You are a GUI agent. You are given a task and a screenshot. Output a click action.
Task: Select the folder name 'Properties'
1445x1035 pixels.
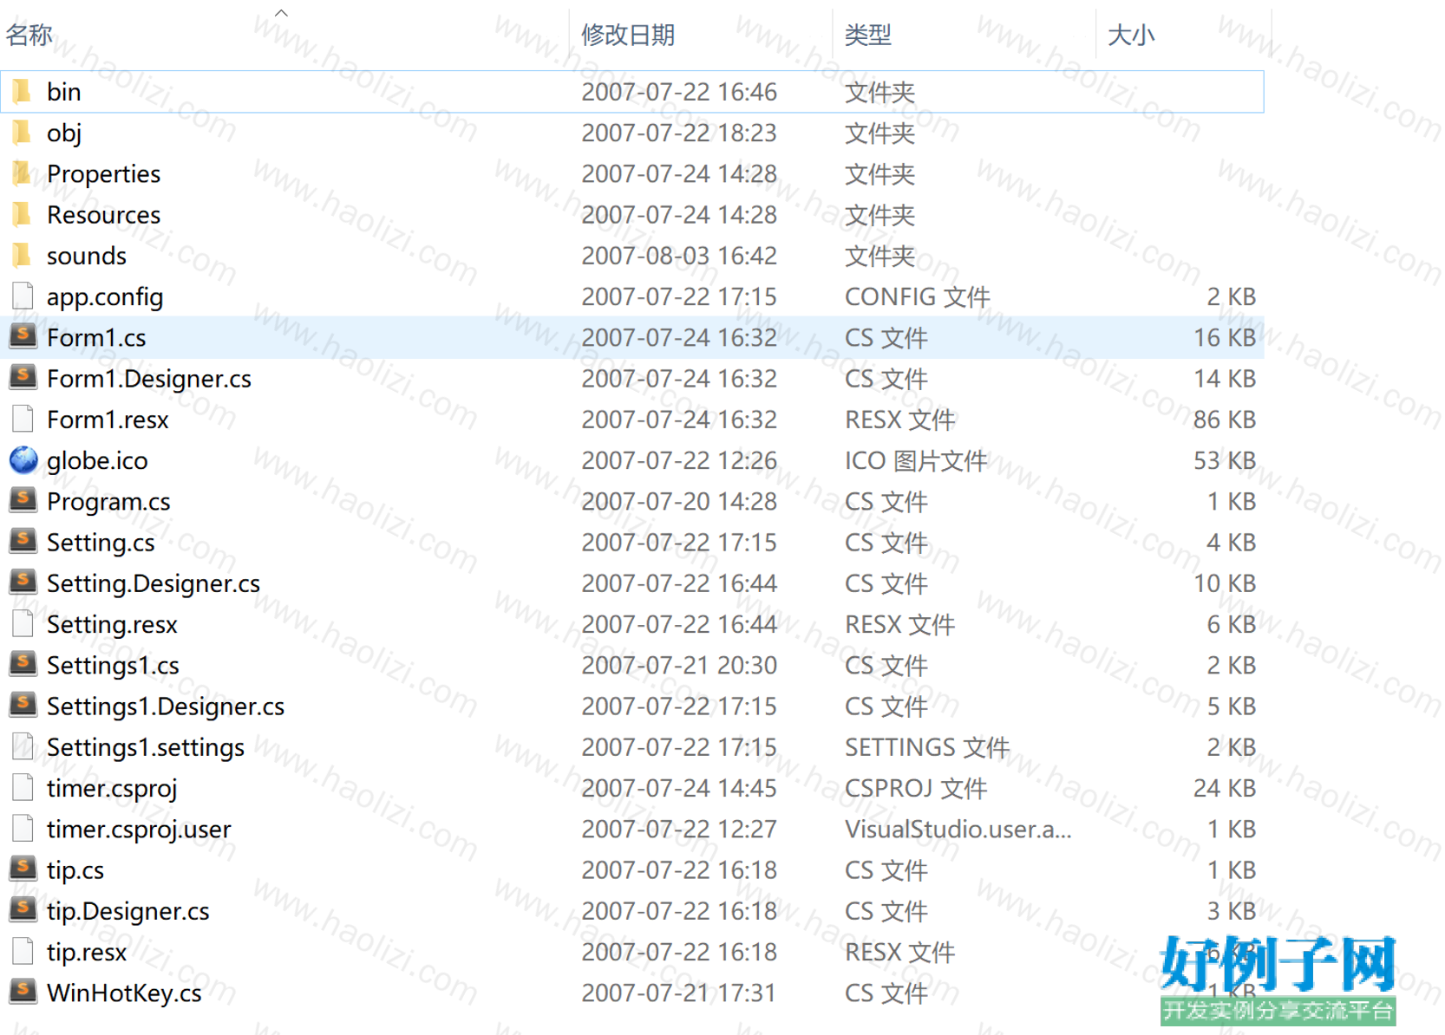tap(103, 174)
